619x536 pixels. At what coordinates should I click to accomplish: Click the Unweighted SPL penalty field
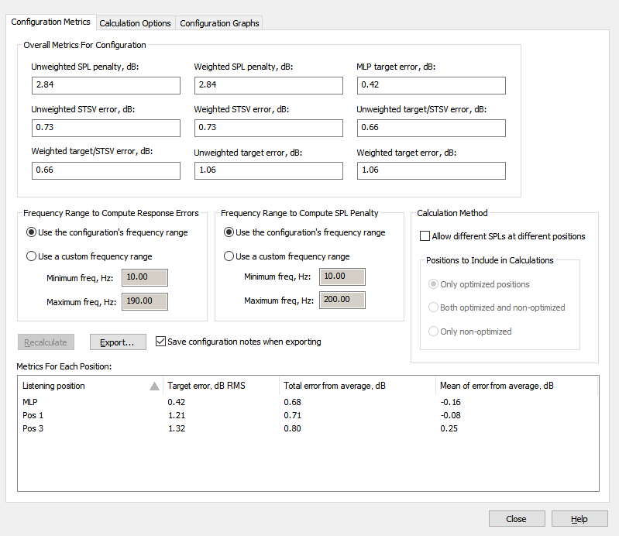point(106,85)
